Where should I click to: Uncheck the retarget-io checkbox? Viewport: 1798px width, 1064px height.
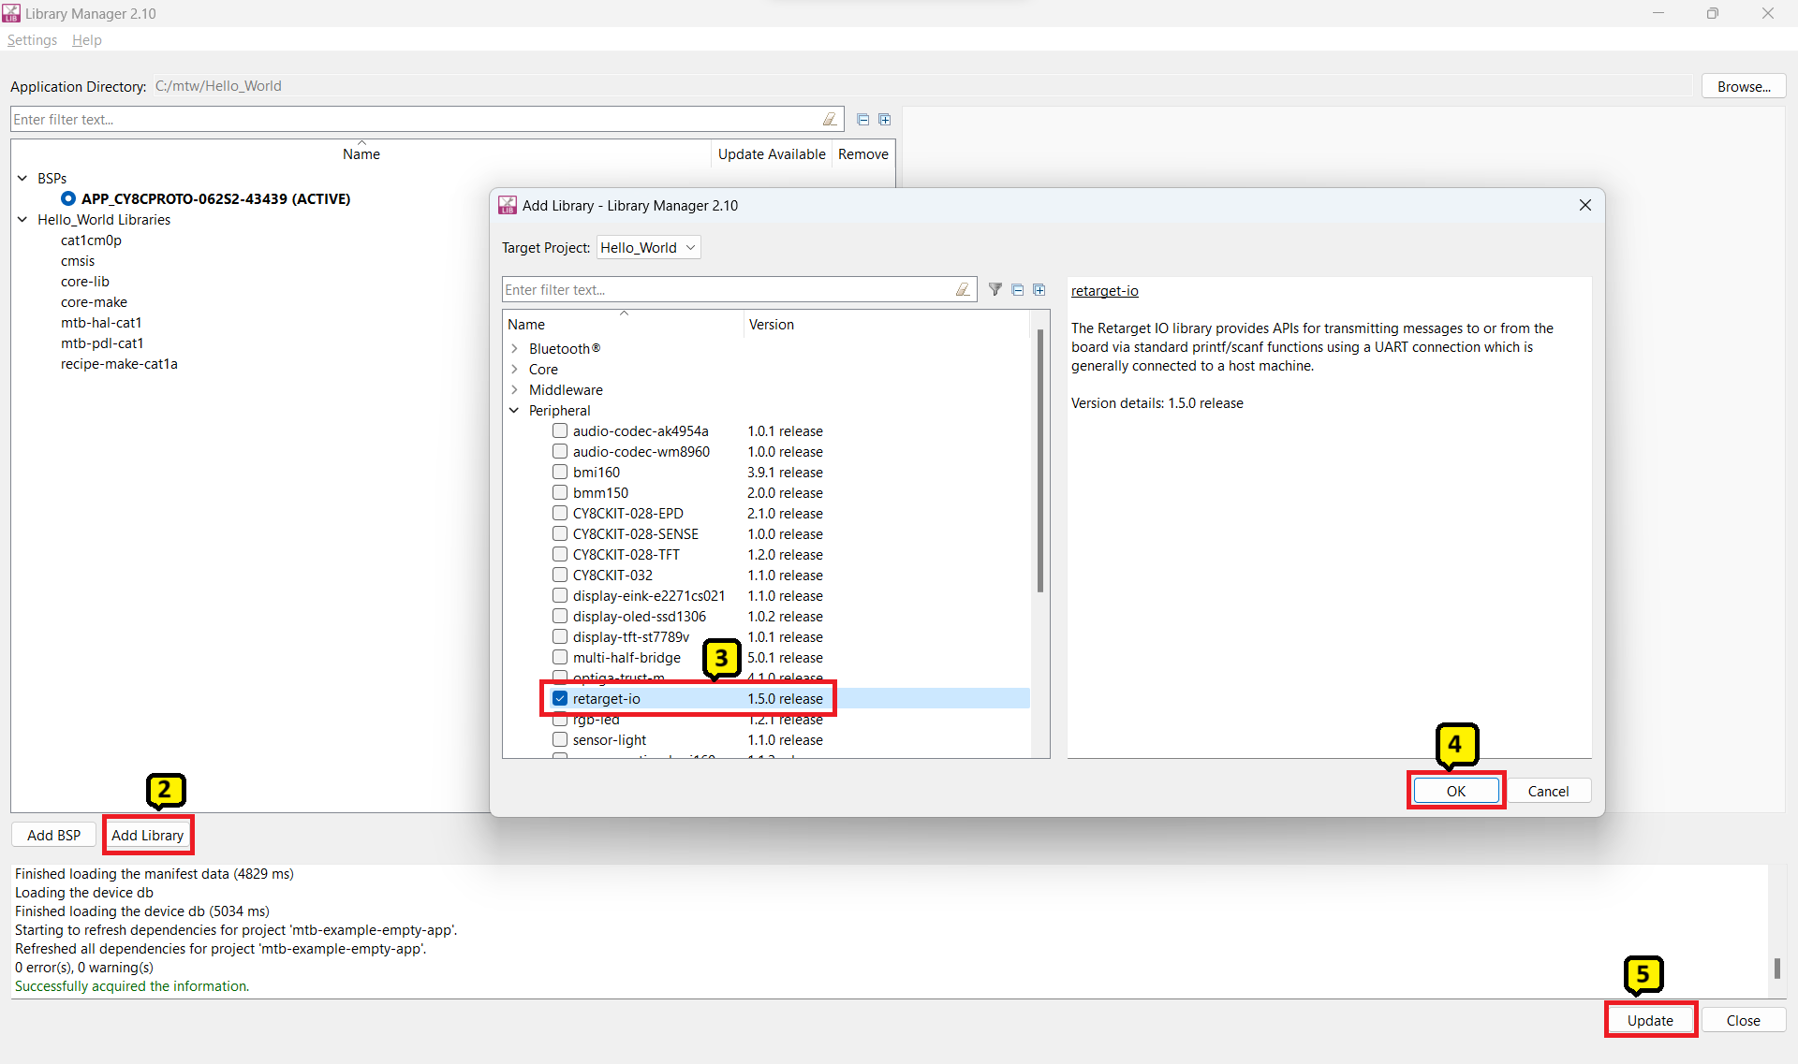(560, 698)
